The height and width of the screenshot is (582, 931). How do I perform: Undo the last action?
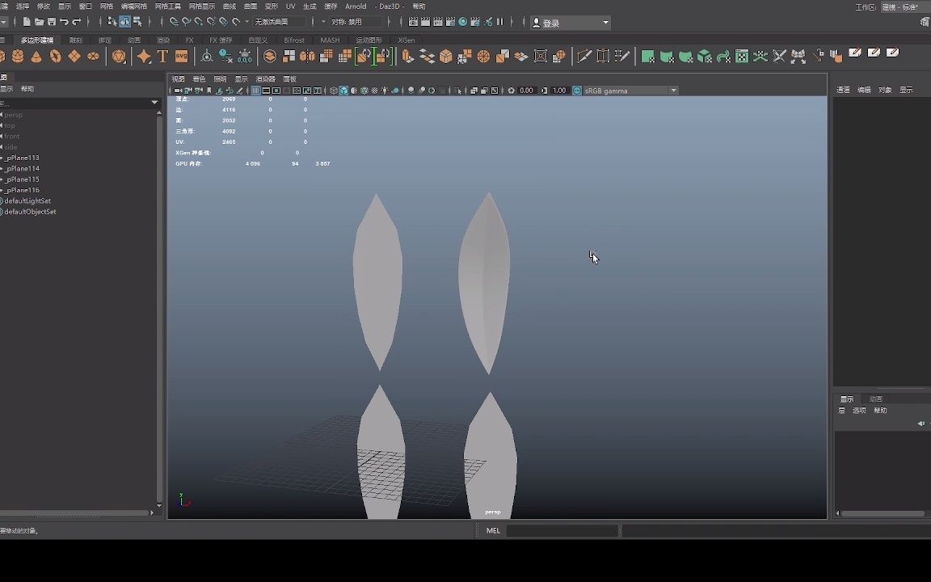pos(64,22)
